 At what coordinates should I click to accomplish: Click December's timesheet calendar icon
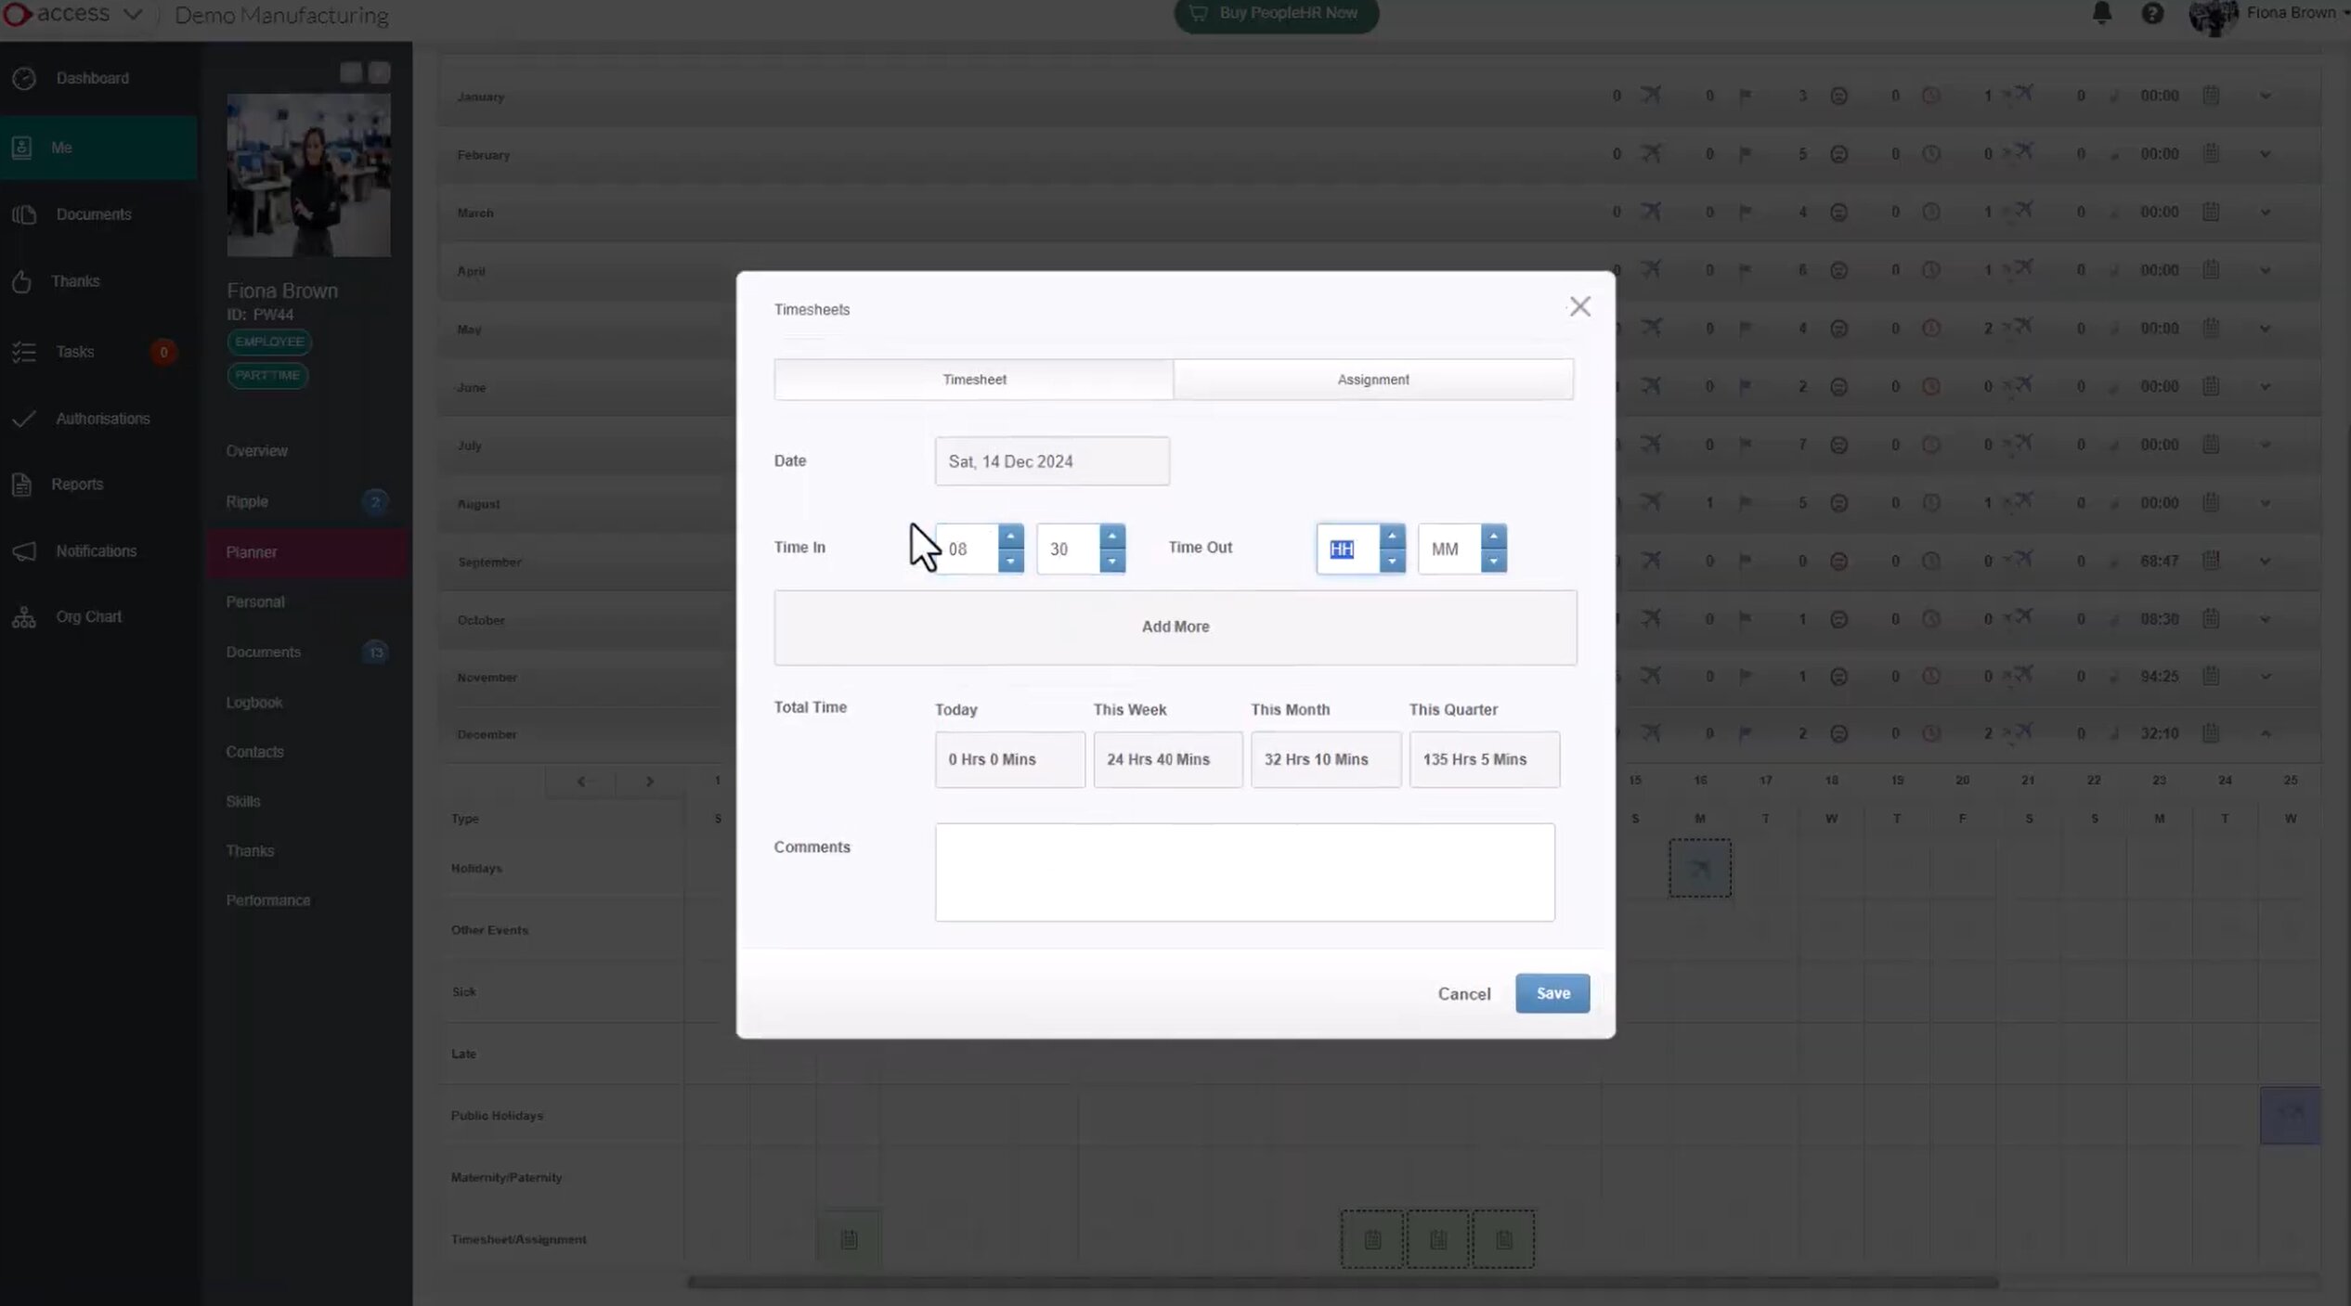2211,733
